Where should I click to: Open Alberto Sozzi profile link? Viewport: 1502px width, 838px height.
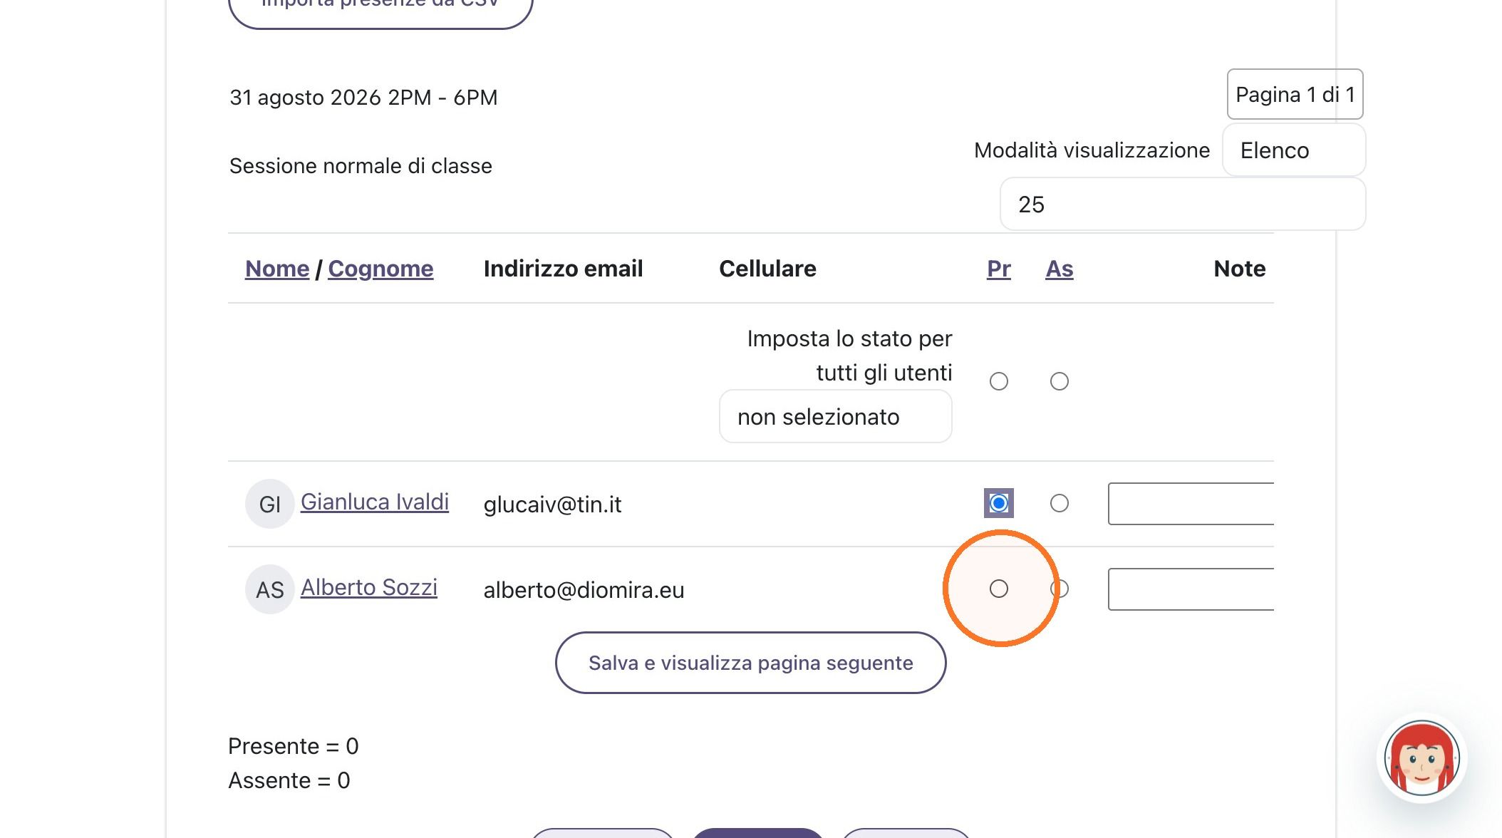369,587
